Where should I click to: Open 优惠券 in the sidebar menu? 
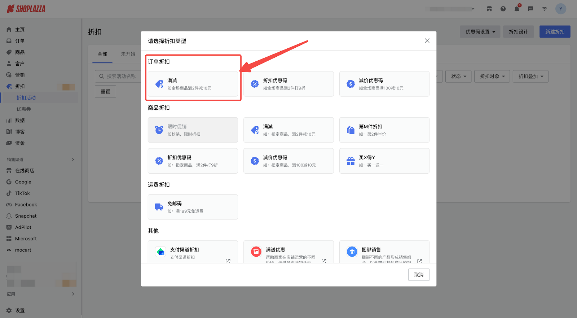[24, 109]
